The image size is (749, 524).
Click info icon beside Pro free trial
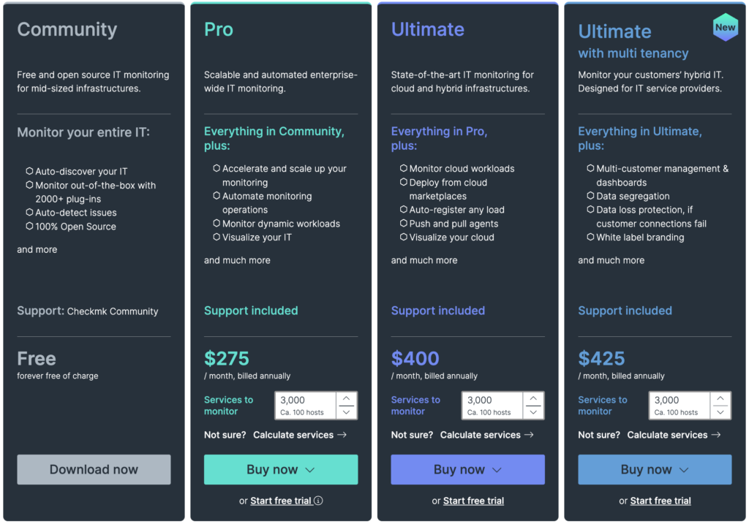[x=318, y=501]
